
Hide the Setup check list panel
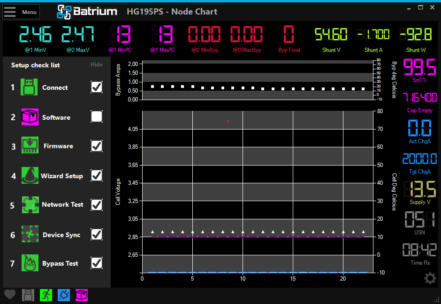click(97, 65)
